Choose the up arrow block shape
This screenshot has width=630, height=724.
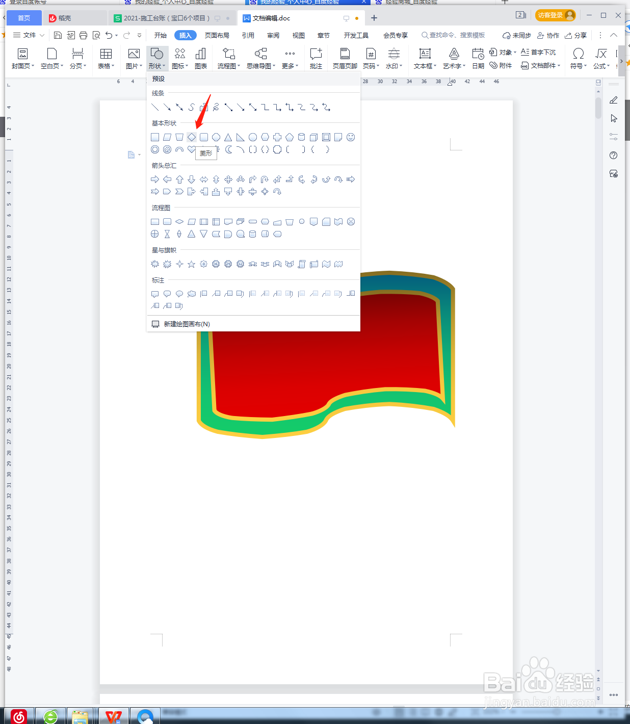pyautogui.click(x=179, y=179)
